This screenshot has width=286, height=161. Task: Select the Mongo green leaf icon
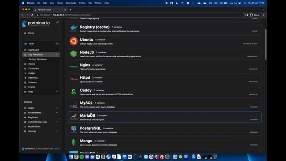[74, 142]
